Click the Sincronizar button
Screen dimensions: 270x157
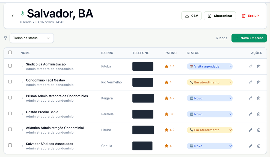click(x=220, y=16)
